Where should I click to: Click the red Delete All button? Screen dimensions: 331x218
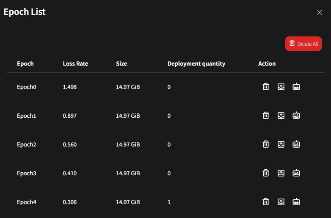tap(303, 44)
